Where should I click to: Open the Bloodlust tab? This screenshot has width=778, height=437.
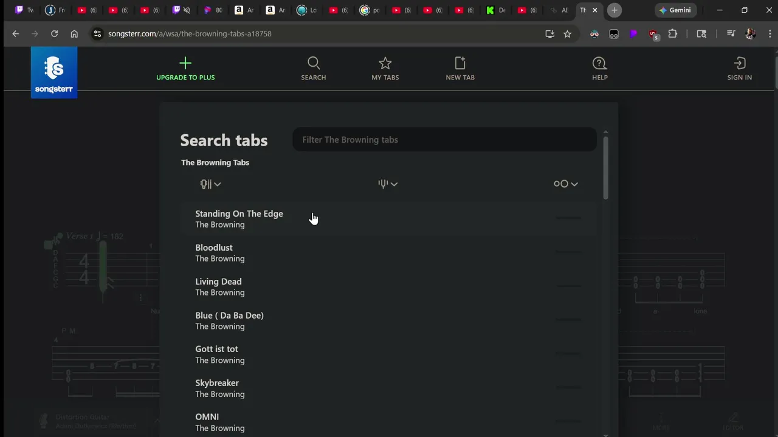[389, 252]
